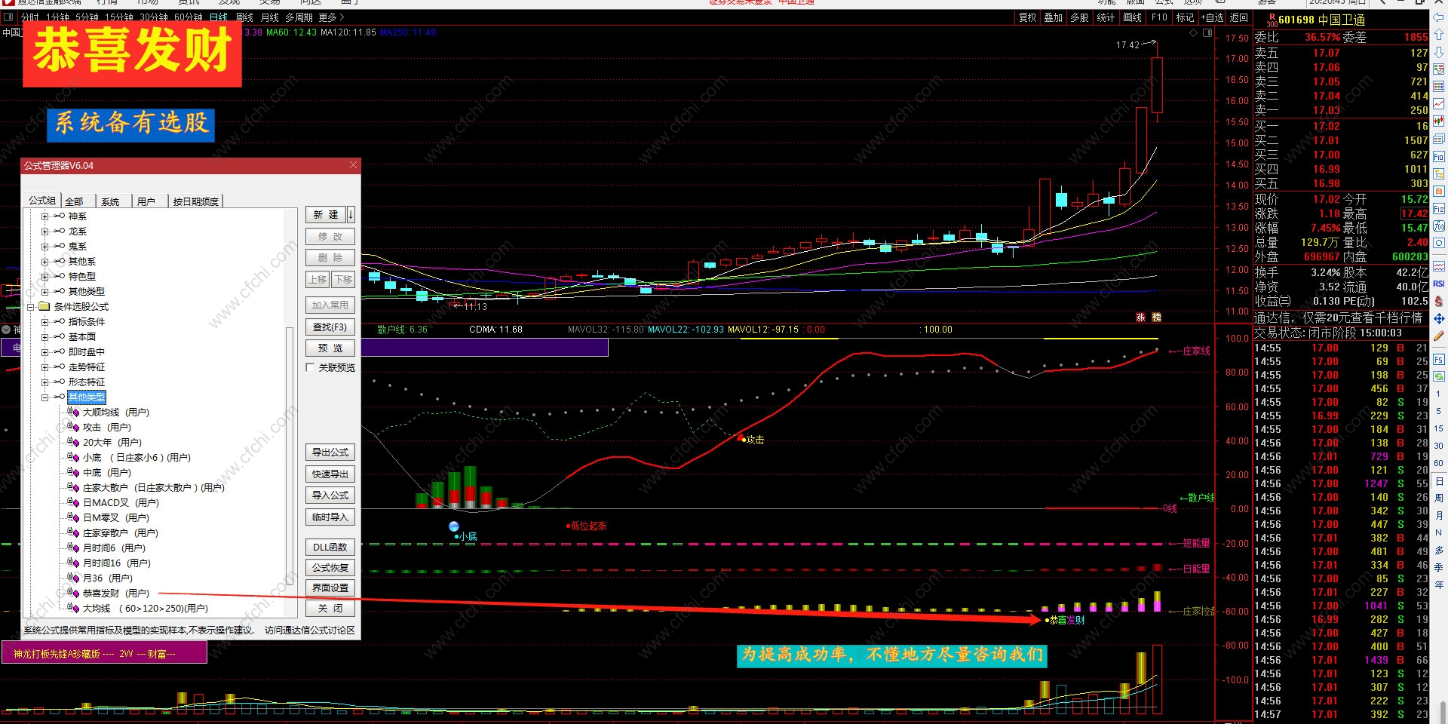Click the red 涨 icon under chart
This screenshot has height=724, width=1448.
[x=1140, y=318]
